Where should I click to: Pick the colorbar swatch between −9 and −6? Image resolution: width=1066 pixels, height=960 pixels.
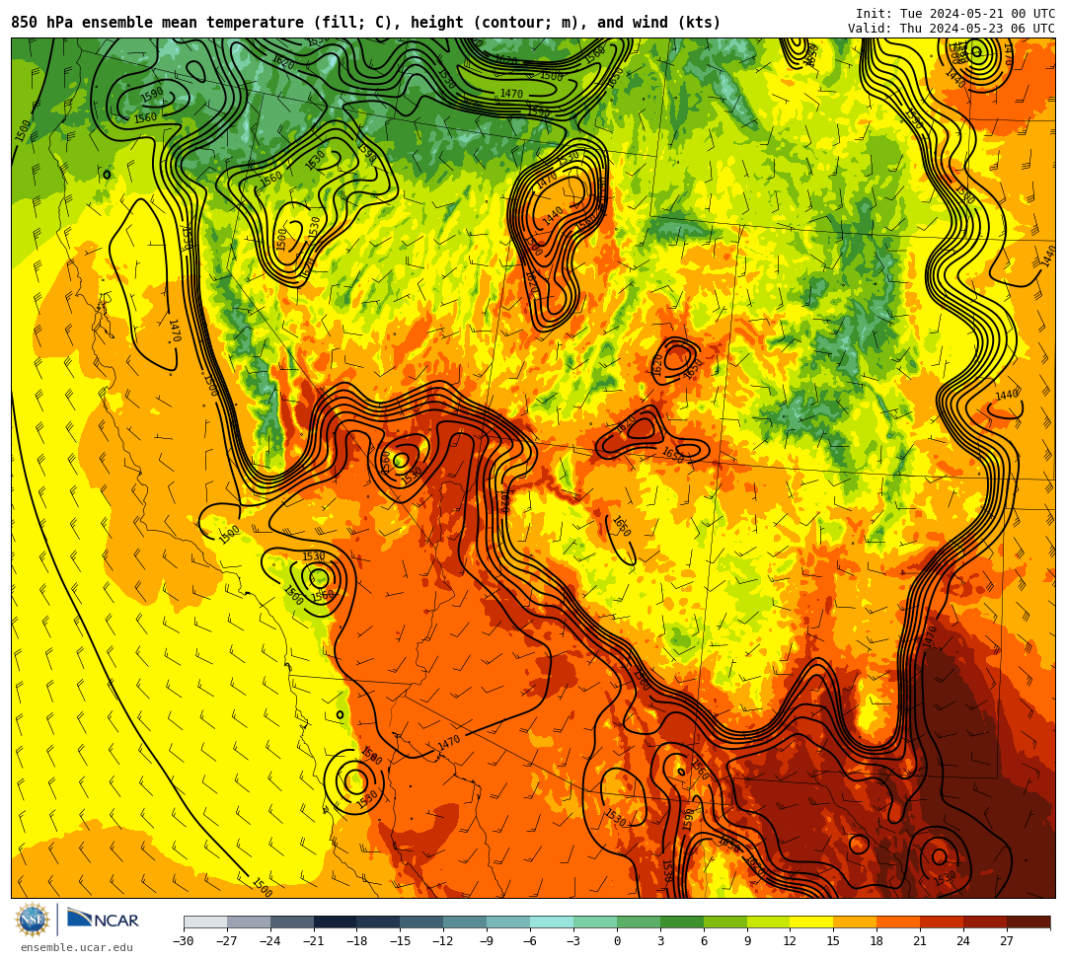coord(508,922)
